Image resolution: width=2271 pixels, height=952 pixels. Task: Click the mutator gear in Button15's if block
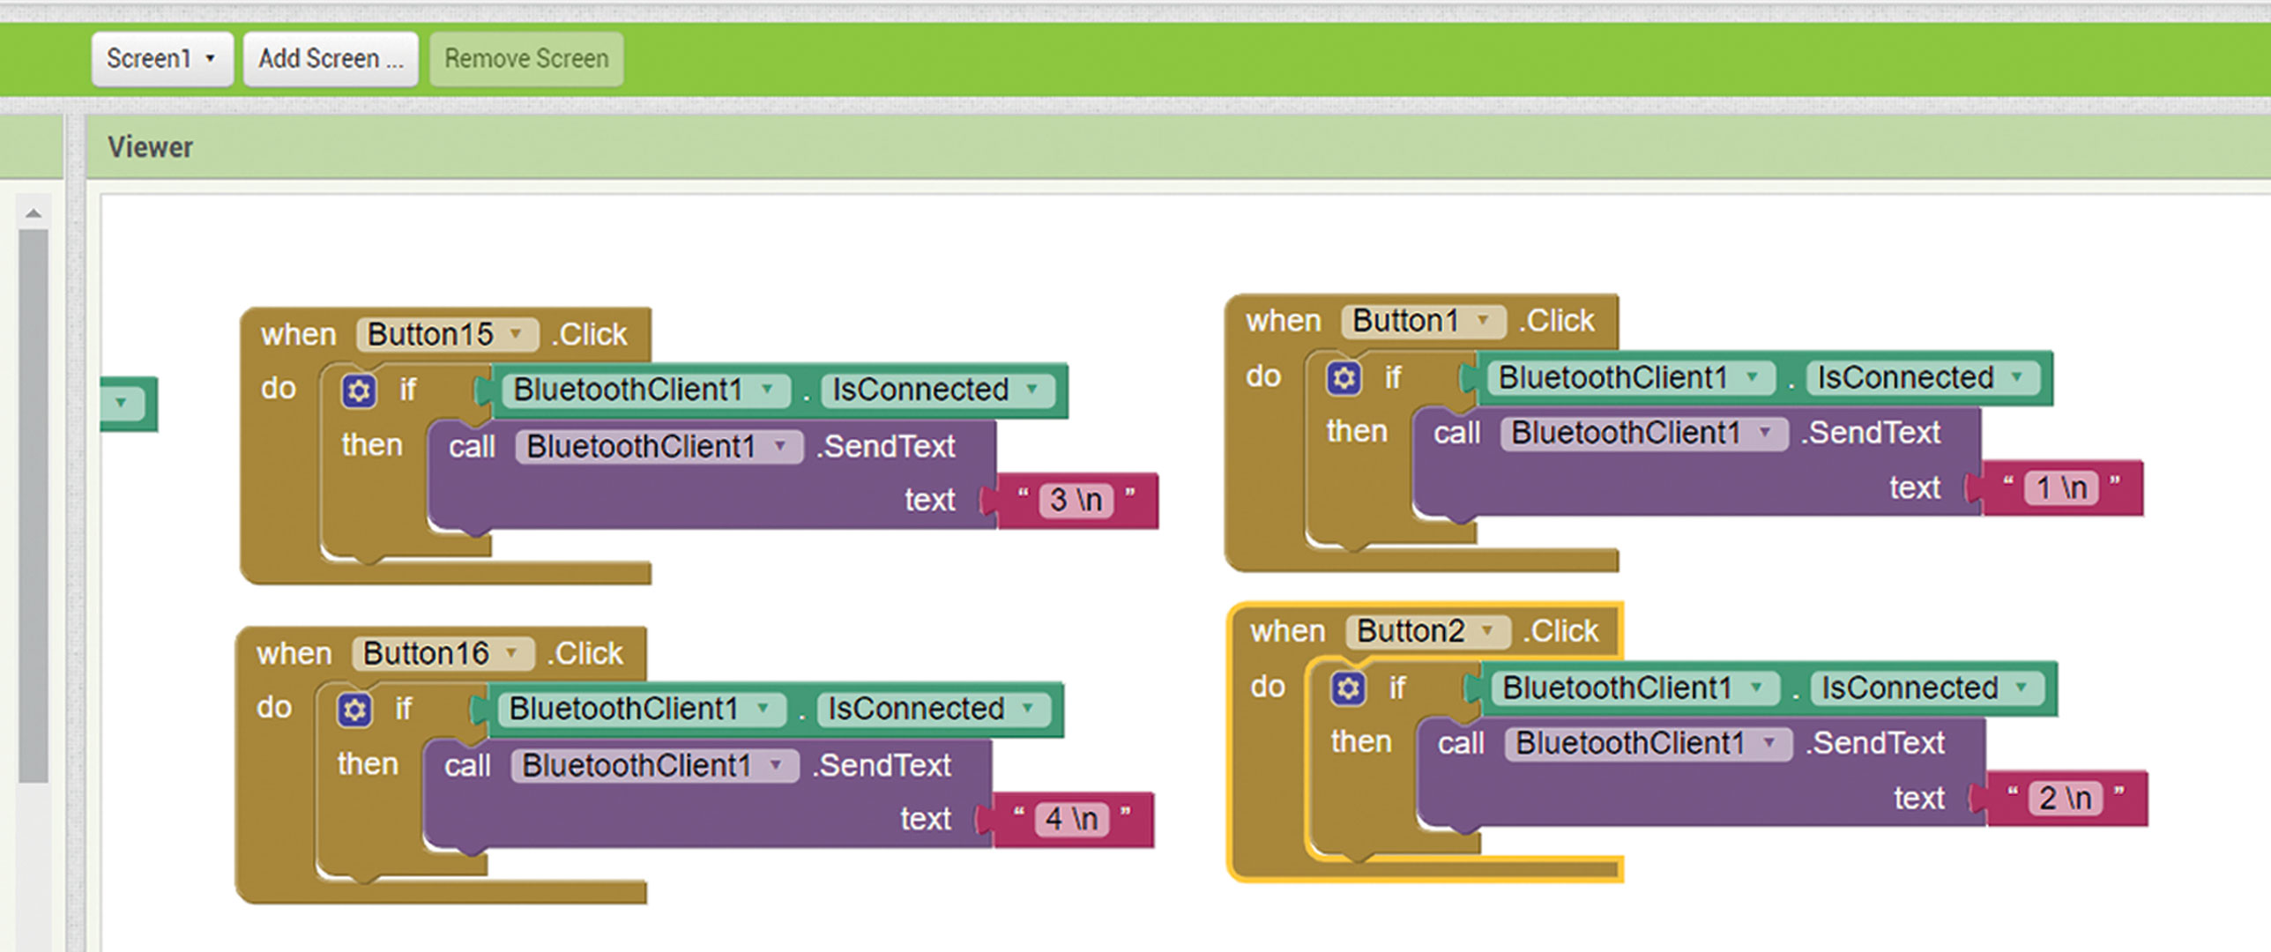(359, 390)
